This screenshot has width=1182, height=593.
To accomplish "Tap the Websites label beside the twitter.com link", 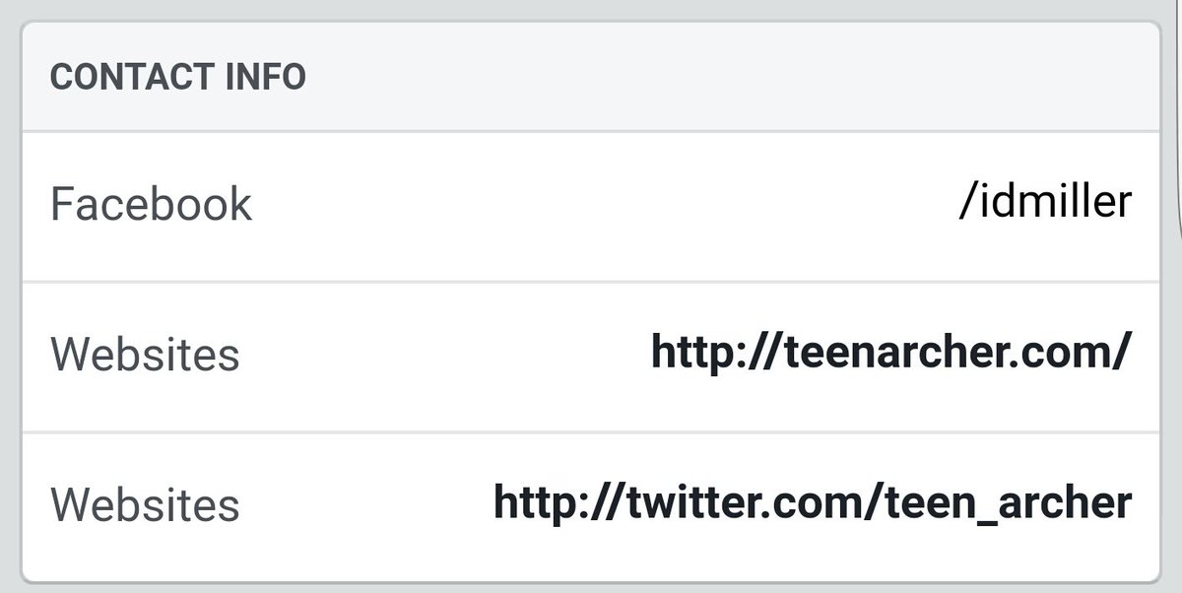I will (145, 505).
